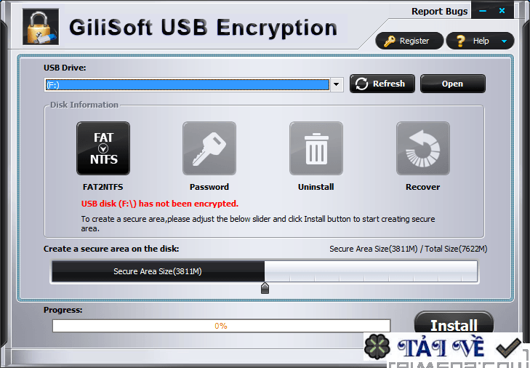Click the padlock application logo

(x=41, y=27)
